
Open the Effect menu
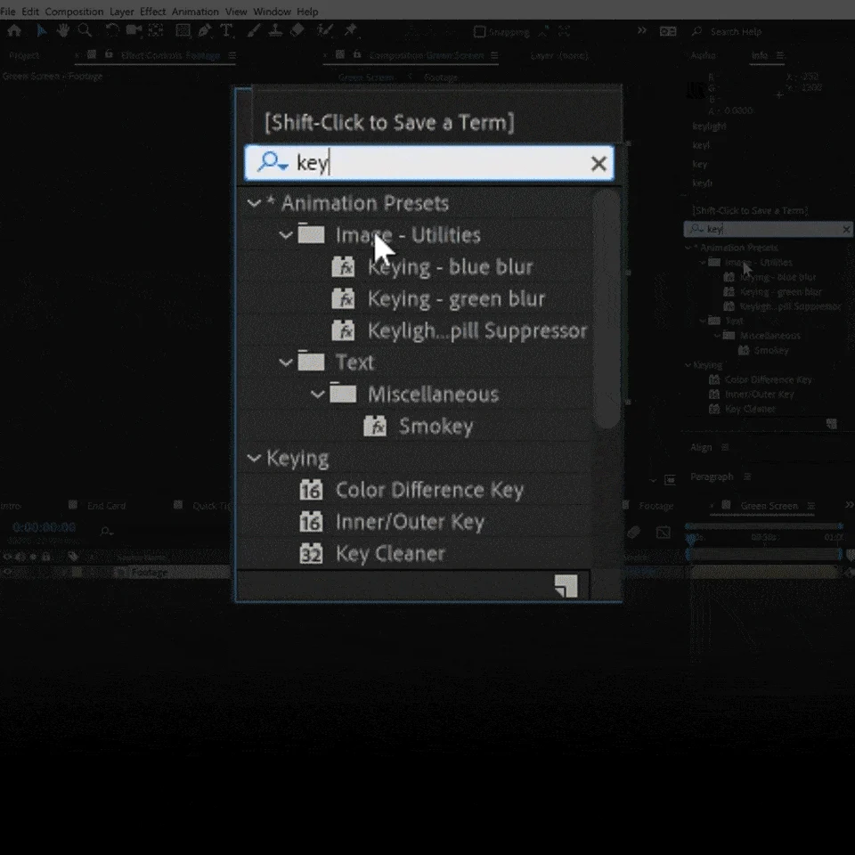coord(152,12)
